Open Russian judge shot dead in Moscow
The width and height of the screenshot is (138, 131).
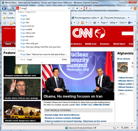62,115
